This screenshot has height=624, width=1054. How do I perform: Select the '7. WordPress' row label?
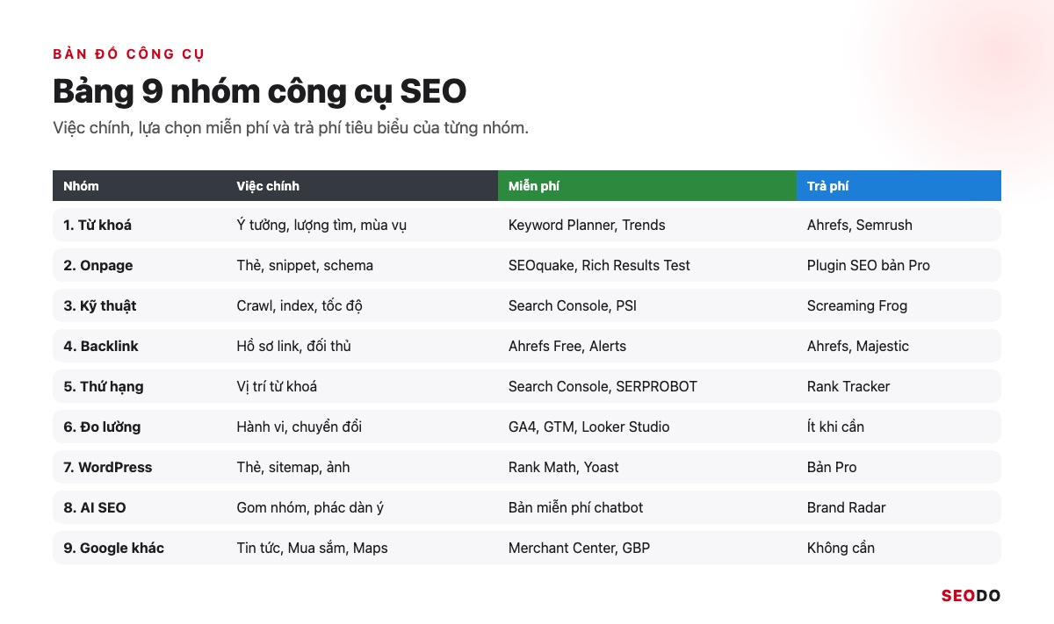[x=108, y=467]
